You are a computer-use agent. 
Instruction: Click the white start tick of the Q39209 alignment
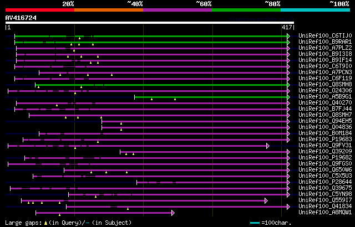(120, 152)
